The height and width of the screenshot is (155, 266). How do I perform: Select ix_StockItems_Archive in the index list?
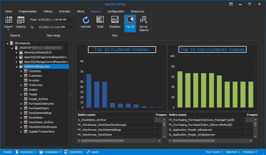click(x=96, y=120)
